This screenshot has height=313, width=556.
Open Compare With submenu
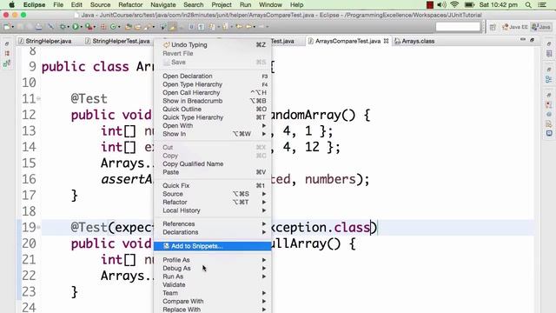pyautogui.click(x=213, y=302)
